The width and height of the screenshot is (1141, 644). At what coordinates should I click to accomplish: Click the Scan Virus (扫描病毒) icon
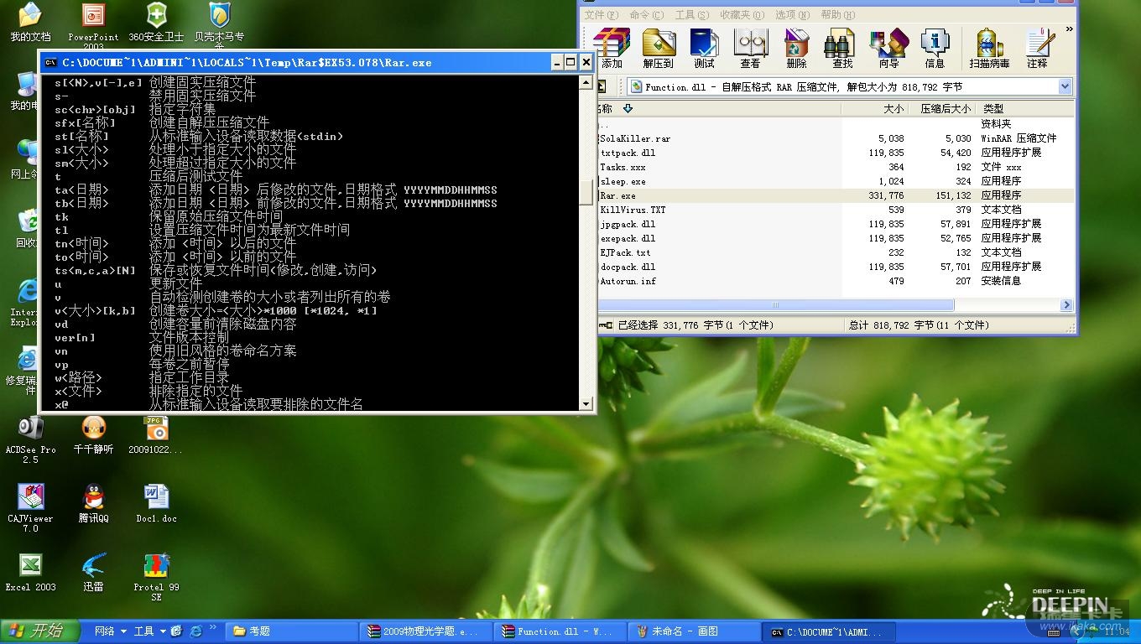[989, 48]
